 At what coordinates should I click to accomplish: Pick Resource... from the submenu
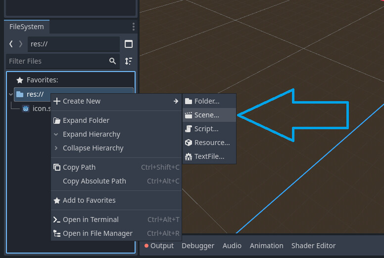[x=211, y=143]
